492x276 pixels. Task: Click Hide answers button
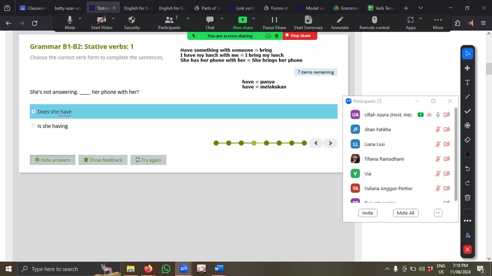(x=52, y=160)
